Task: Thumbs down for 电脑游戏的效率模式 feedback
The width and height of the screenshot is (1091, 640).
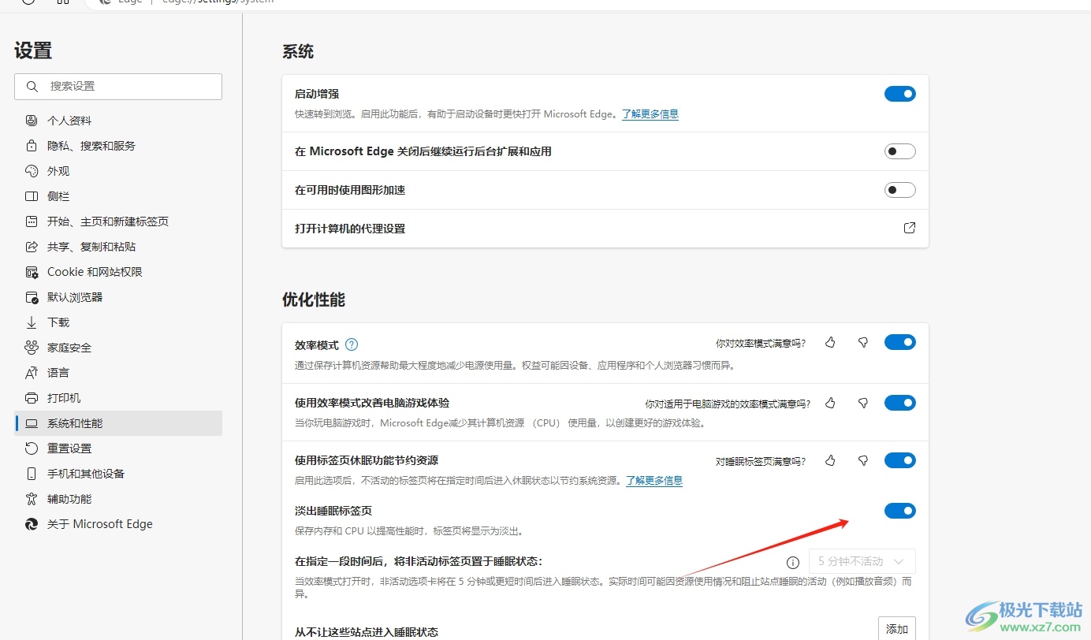Action: tap(862, 403)
